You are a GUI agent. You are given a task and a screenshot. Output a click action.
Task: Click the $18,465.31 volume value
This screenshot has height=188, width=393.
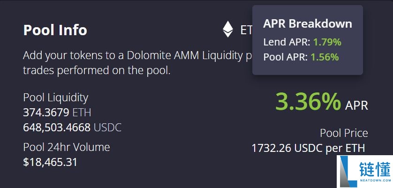point(50,162)
